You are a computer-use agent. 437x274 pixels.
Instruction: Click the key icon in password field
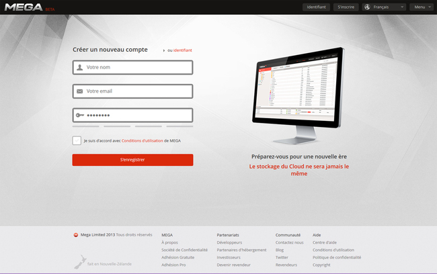pyautogui.click(x=80, y=115)
